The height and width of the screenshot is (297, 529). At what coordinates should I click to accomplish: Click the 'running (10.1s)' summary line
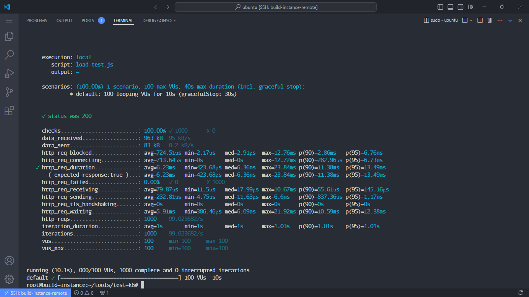[138, 270]
